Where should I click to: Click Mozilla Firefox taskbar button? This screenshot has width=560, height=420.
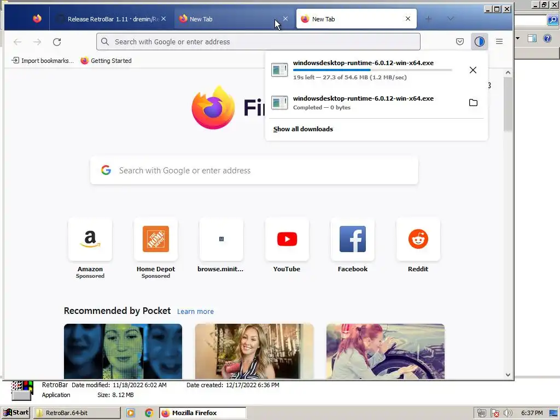[202, 413]
